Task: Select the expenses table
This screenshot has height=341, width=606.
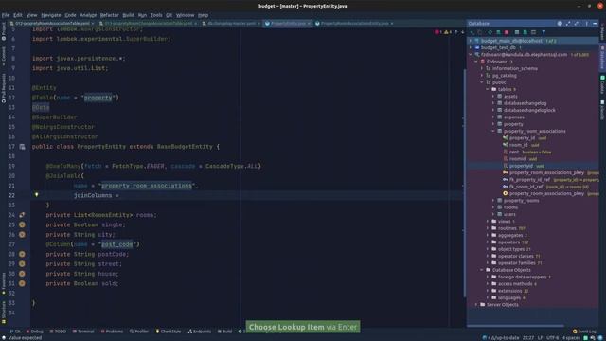Action: coord(513,117)
